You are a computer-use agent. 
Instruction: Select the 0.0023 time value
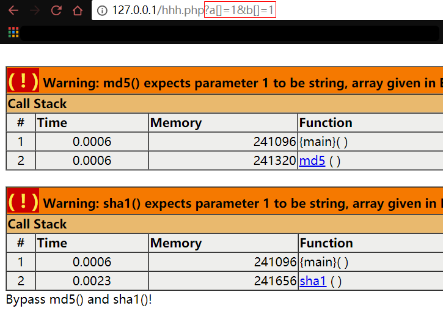click(92, 282)
